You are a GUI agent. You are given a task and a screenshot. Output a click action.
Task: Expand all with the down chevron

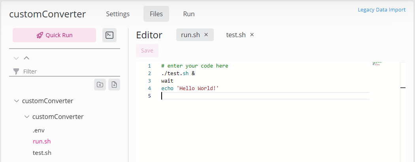pyautogui.click(x=16, y=58)
